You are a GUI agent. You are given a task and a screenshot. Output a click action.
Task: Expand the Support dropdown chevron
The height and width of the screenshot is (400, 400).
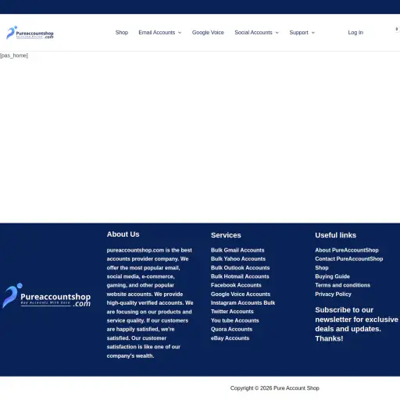313,33
